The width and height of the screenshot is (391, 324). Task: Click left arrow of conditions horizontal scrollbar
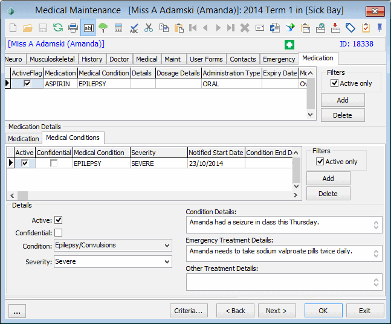[12, 195]
